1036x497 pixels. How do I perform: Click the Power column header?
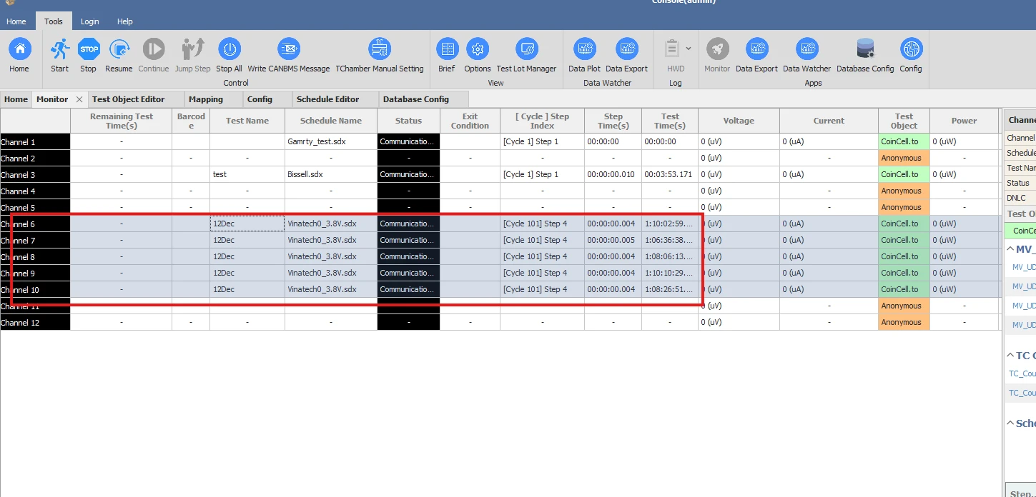(x=964, y=121)
